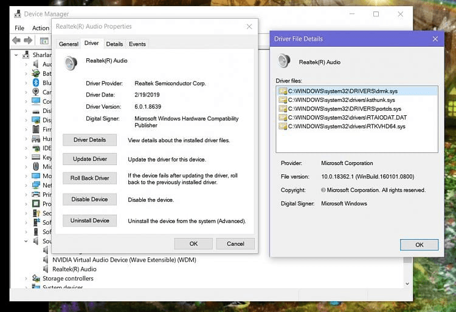
Task: Click the Print queues category icon
Action: 36,194
